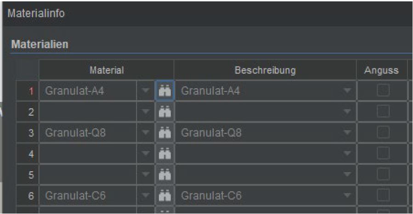Select row number 1 header
The image size is (413, 214).
(x=28, y=91)
